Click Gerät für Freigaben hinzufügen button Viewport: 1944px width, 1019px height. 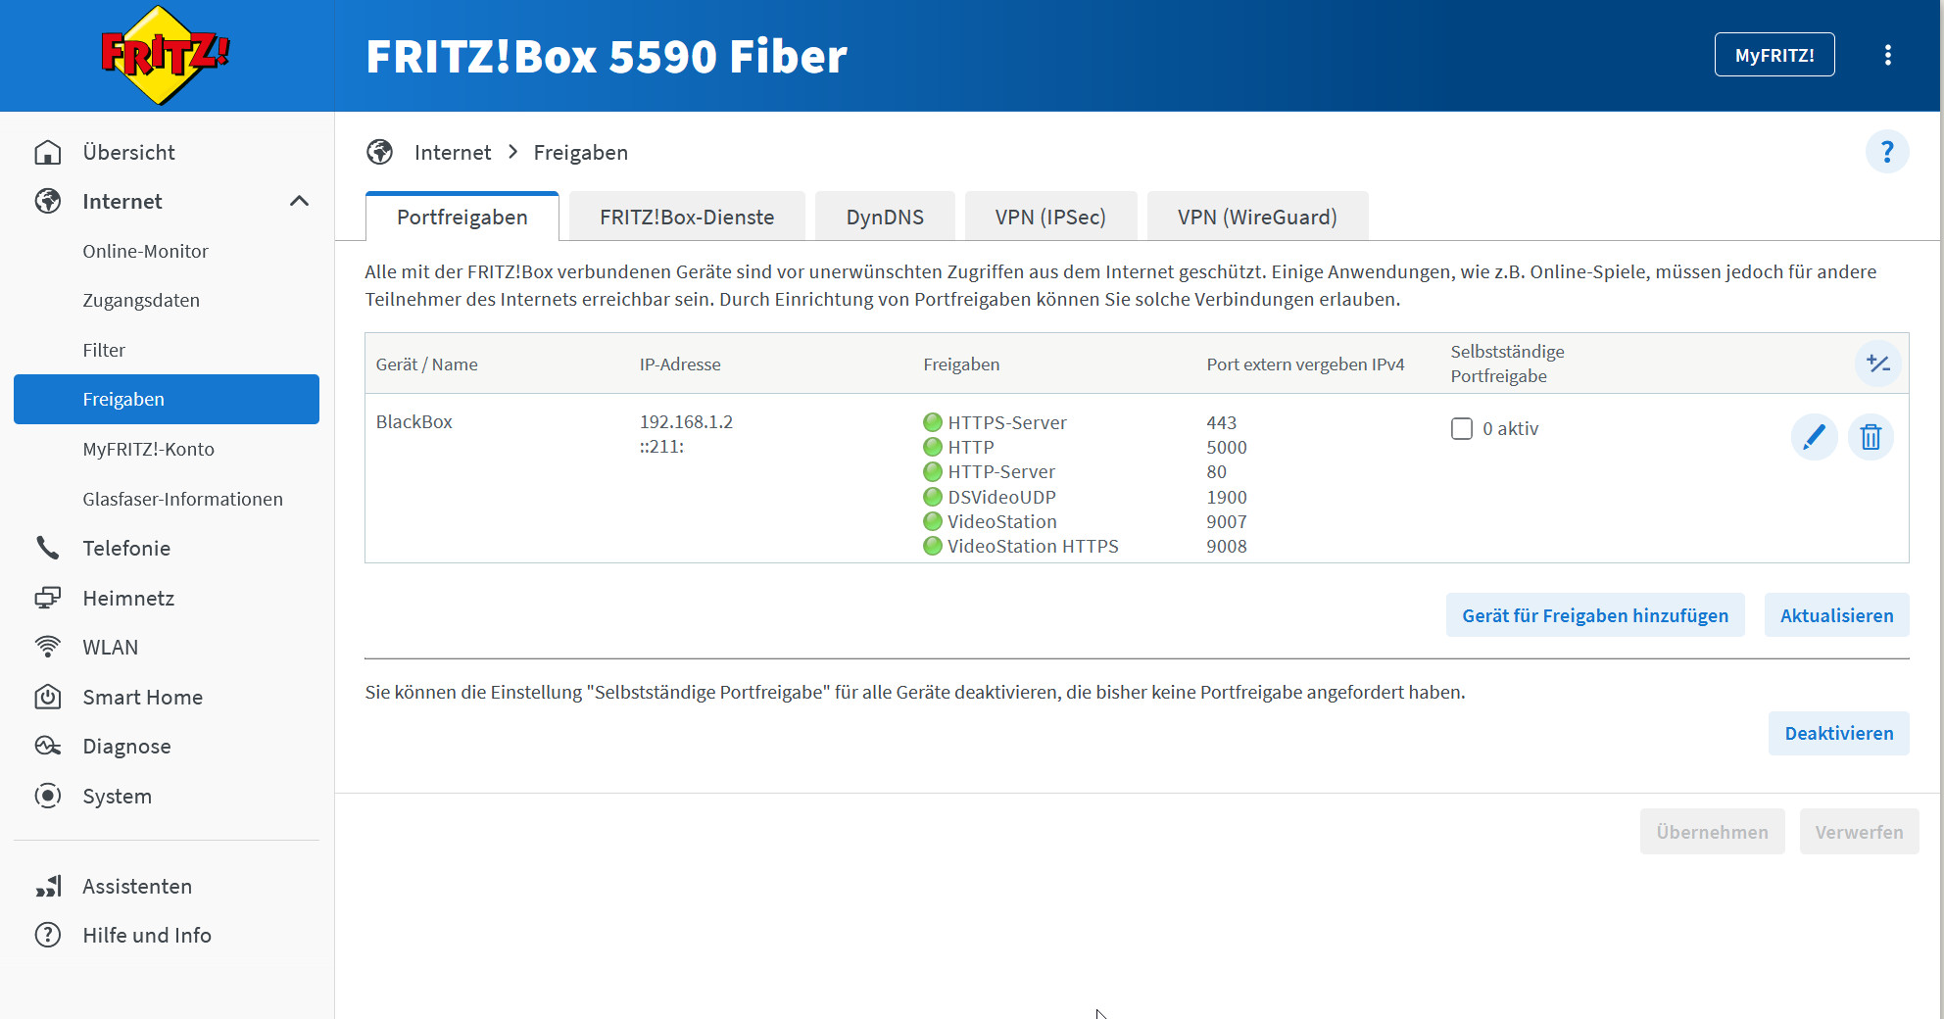[1594, 615]
